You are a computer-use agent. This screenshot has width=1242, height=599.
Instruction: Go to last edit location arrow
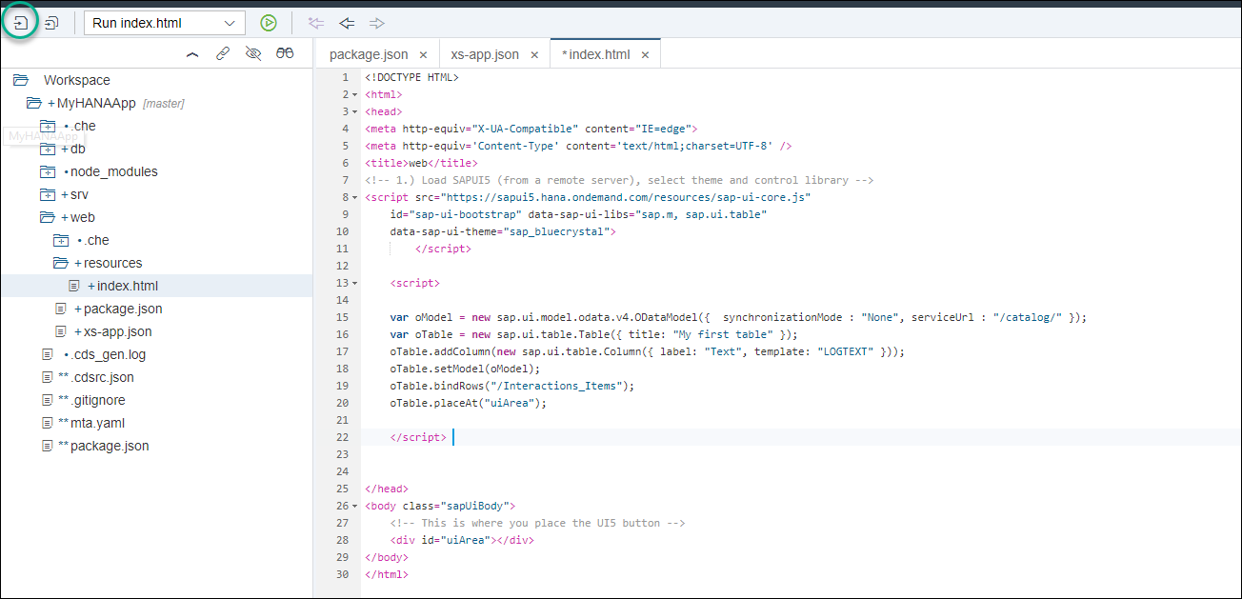[316, 22]
